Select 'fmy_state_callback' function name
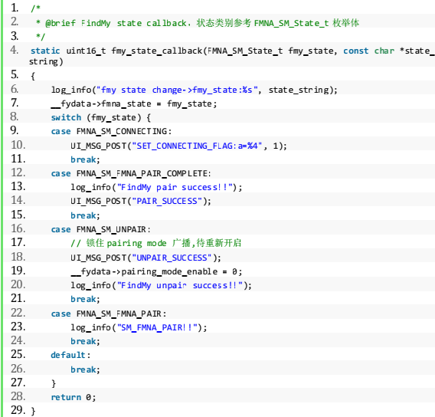This screenshot has width=435, height=417. pos(157,51)
